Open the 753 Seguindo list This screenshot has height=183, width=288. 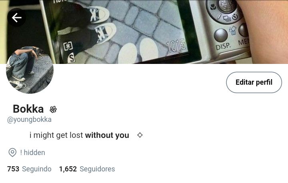pyautogui.click(x=29, y=169)
